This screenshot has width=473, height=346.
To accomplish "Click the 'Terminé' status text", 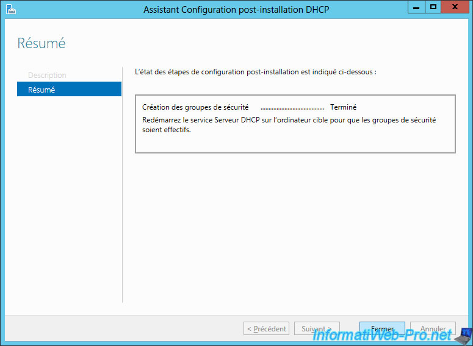I will pyautogui.click(x=343, y=107).
